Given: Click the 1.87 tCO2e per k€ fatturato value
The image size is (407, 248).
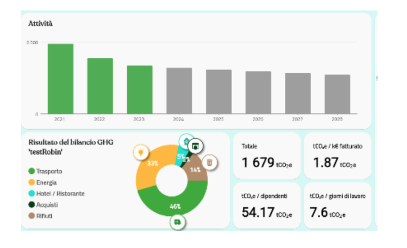Looking at the screenshot, I should pos(335,163).
